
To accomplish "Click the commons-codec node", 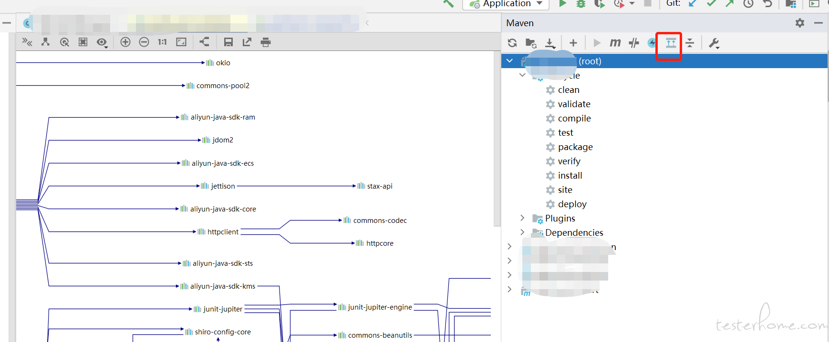I will pos(375,221).
